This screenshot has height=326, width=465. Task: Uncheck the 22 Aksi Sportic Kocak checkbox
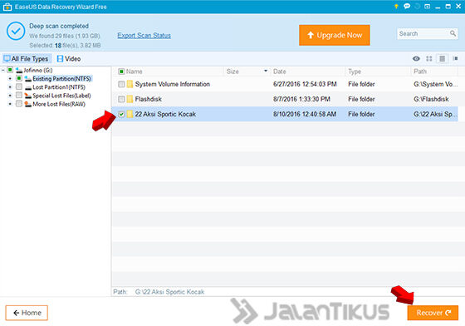121,114
